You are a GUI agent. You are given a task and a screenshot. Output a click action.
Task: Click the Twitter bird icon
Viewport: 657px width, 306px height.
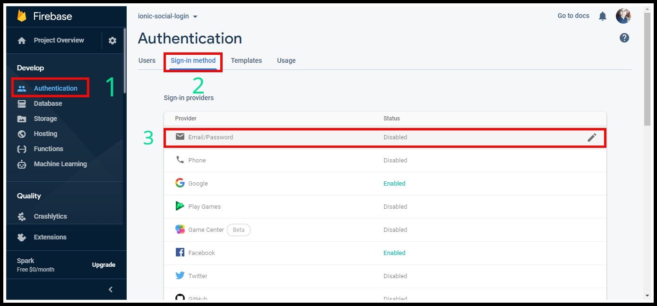(180, 275)
